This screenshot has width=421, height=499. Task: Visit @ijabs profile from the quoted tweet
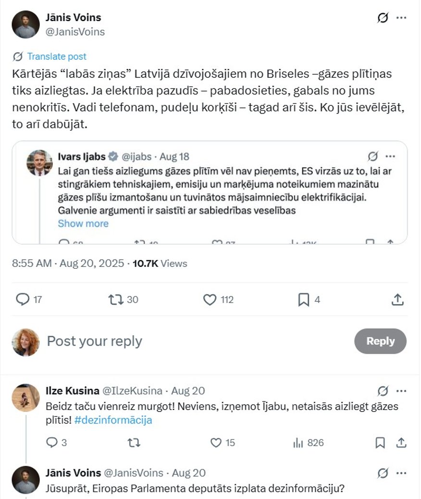point(138,156)
